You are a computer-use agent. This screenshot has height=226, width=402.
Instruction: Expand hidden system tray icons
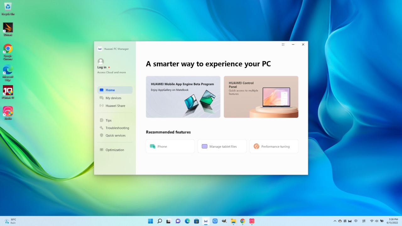tap(335, 221)
